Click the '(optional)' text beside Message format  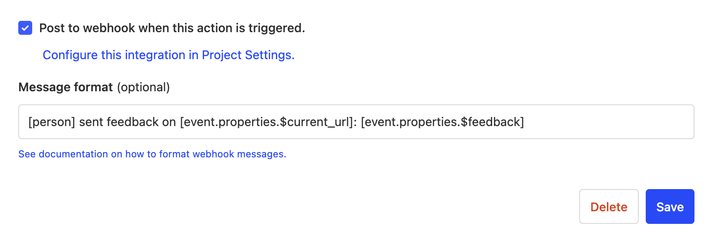143,87
